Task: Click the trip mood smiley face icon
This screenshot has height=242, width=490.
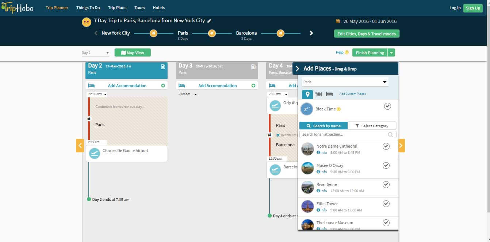Action: coord(86,22)
